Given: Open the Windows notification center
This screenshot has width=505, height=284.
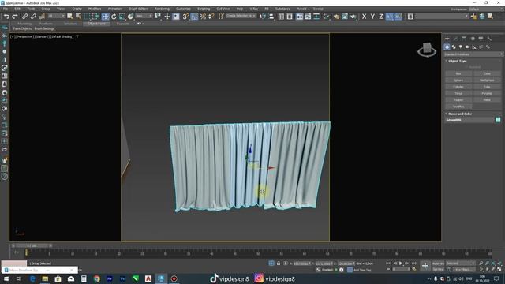Looking at the screenshot, I should 496,278.
